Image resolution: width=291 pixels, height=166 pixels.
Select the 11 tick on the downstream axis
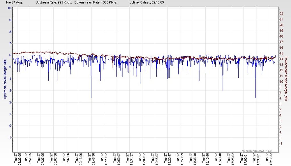point(281,76)
